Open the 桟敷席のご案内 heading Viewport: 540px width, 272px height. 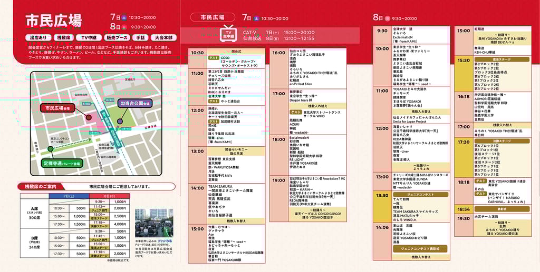coord(42,186)
